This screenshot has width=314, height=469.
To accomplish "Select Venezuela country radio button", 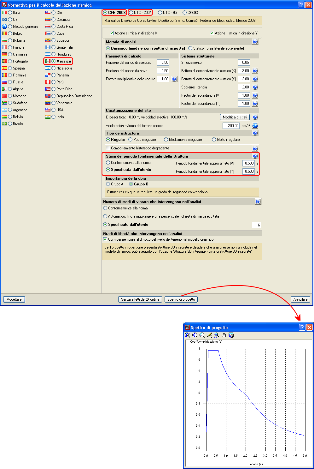I will point(54,103).
